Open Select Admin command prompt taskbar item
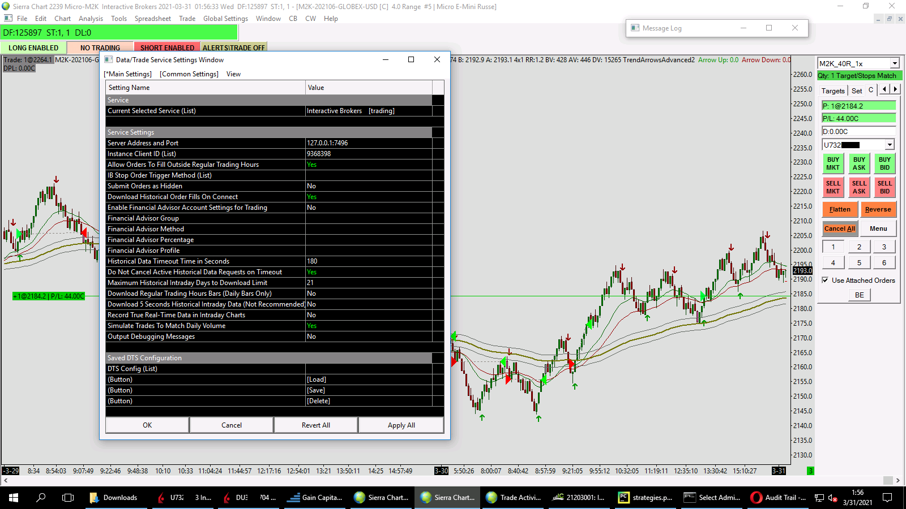Viewport: 906px width, 509px height. coord(712,498)
